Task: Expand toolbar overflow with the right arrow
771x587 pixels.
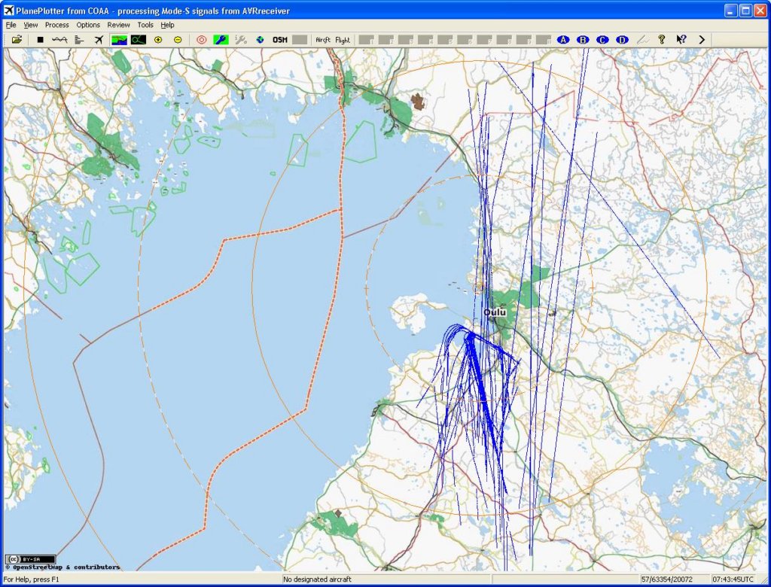Action: coord(702,40)
